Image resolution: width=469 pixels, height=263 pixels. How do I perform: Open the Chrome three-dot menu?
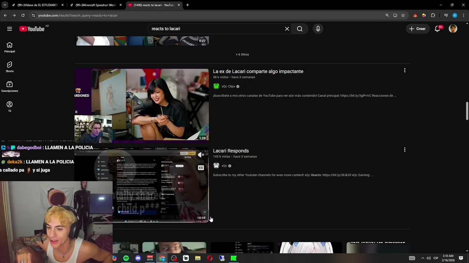(x=464, y=15)
